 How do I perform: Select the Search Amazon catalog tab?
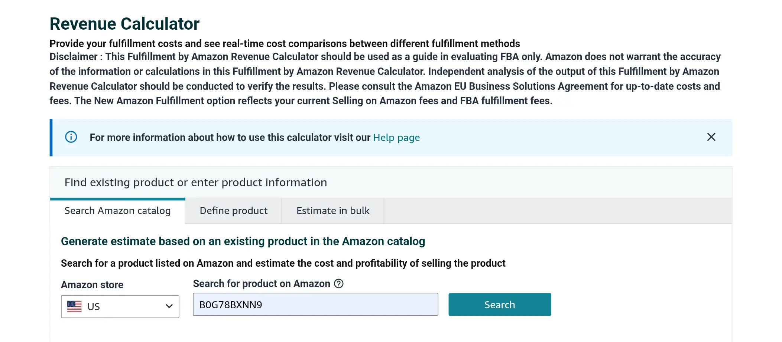[x=117, y=210]
